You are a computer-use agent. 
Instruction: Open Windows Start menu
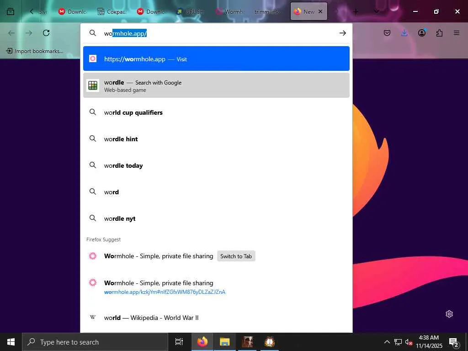tap(11, 342)
